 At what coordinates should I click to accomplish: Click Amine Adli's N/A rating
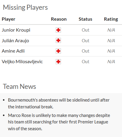click(111, 51)
